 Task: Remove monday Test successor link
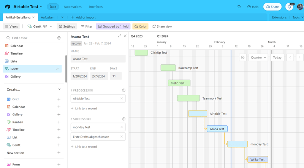click(122, 127)
